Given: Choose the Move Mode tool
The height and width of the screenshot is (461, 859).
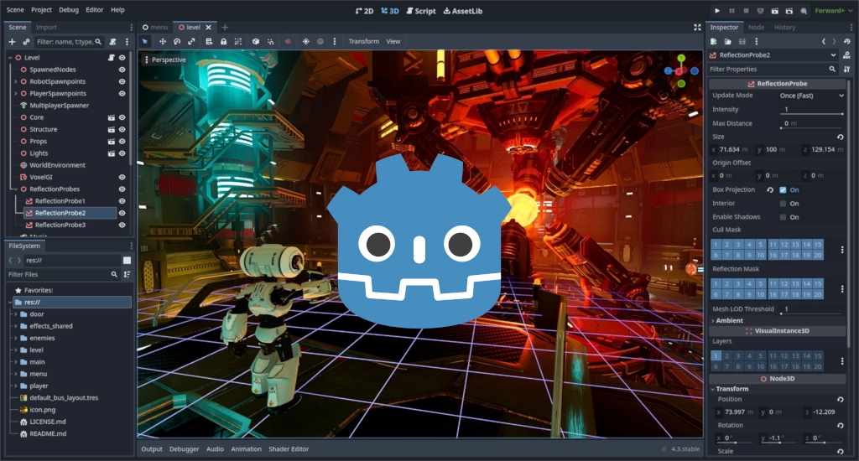Looking at the screenshot, I should pos(163,42).
